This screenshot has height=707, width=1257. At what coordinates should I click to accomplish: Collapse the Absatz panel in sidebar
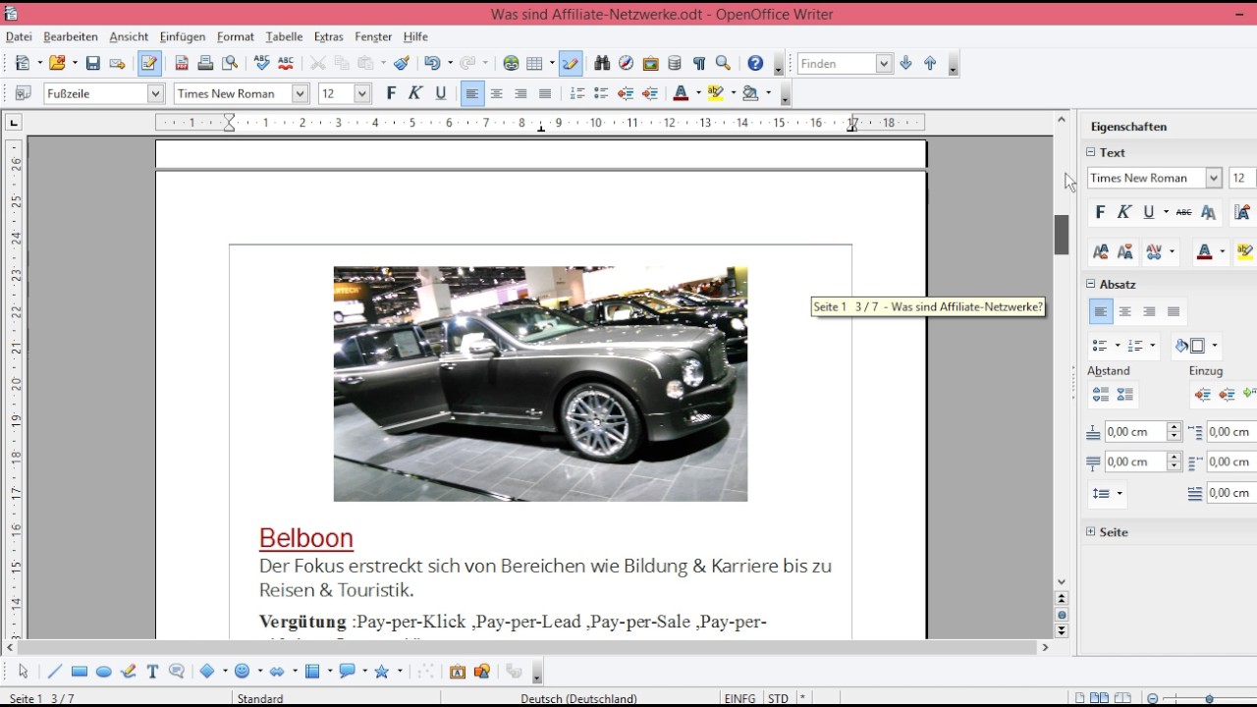tap(1090, 284)
